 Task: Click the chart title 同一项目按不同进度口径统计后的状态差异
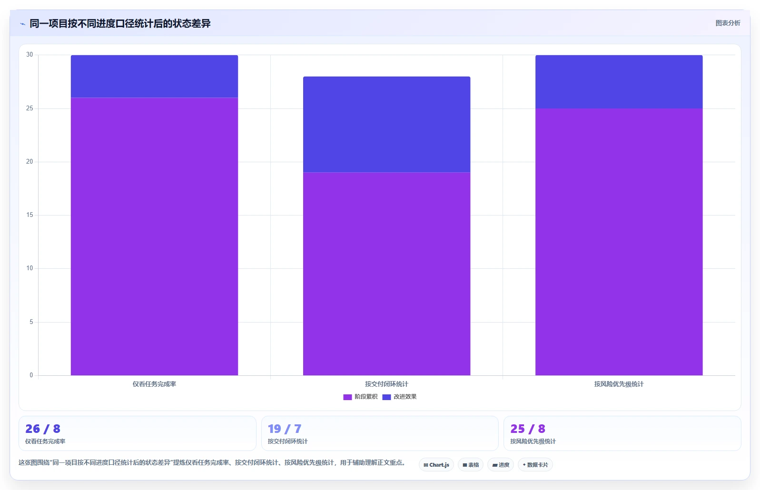[x=120, y=23]
